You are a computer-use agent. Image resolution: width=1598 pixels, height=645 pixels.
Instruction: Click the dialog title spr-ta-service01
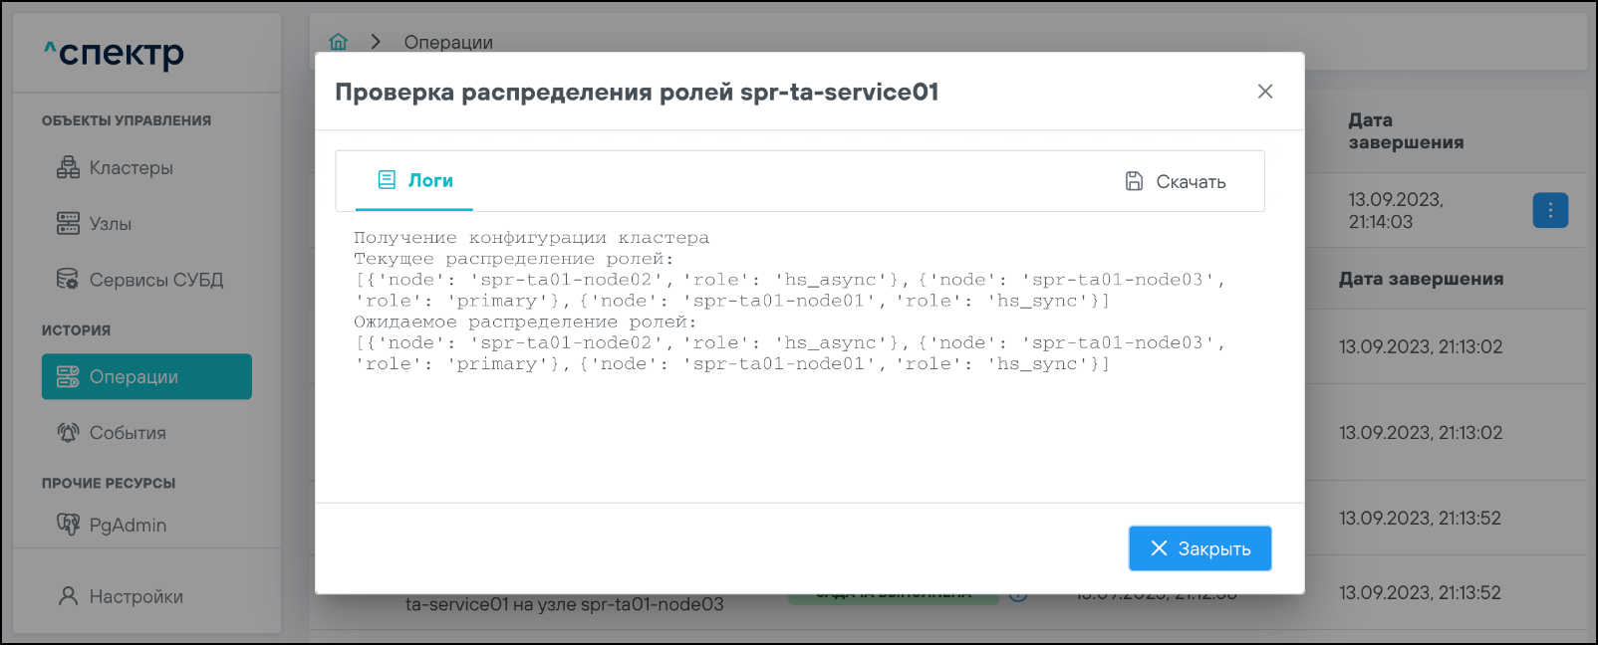[x=637, y=93]
